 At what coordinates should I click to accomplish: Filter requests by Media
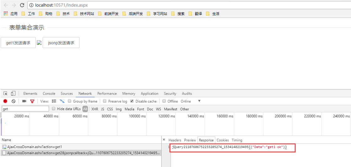[129, 109]
